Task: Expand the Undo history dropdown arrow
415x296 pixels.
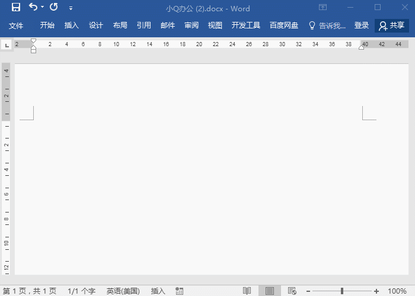Action: [43, 8]
